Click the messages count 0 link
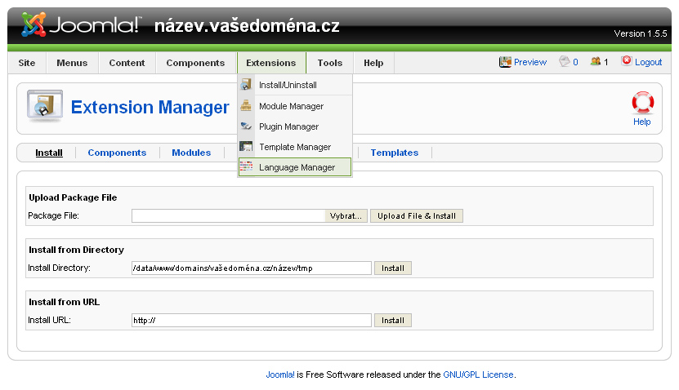The image size is (679, 390). 575,62
